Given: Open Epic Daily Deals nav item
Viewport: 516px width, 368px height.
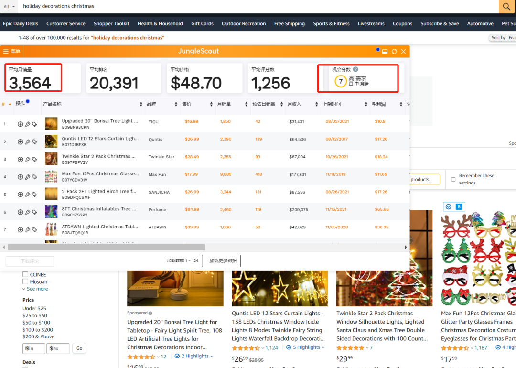Looking at the screenshot, I should click(x=21, y=24).
